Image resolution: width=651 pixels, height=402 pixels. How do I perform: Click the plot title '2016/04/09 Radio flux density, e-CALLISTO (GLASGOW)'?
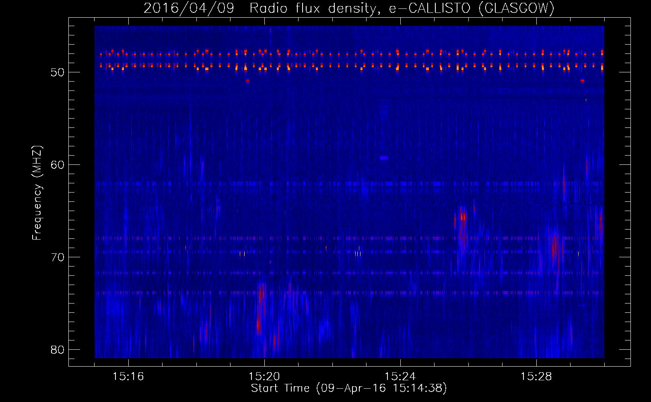tap(349, 8)
